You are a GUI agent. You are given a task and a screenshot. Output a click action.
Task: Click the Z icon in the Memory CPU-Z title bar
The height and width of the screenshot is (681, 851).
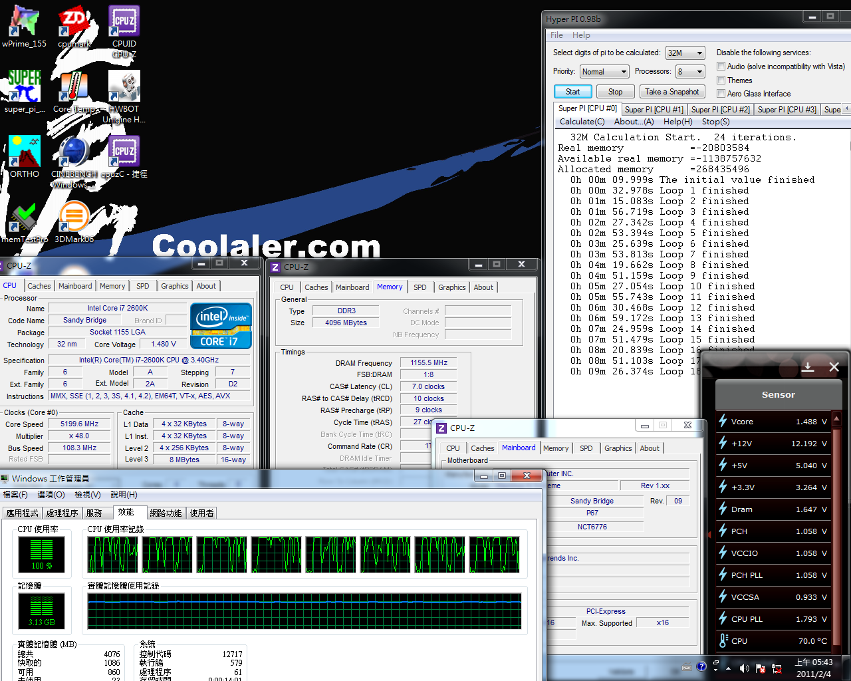(x=275, y=267)
